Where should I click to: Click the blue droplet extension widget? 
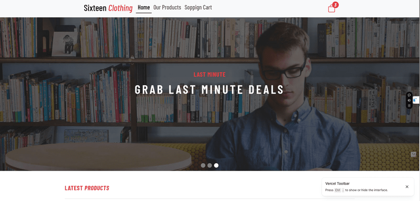point(416,100)
